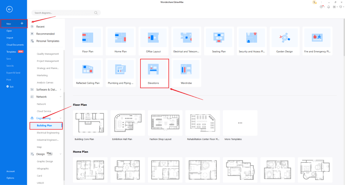This screenshot has width=345, height=185.
Task: Expand the Software & Database category arrow
Action: (60, 90)
